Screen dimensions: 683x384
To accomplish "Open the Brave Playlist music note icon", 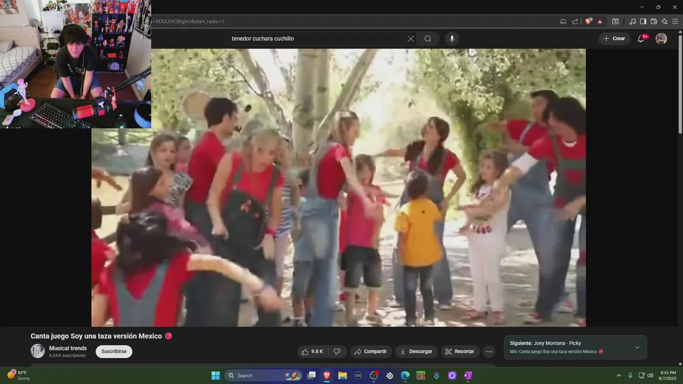I will pyautogui.click(x=632, y=21).
